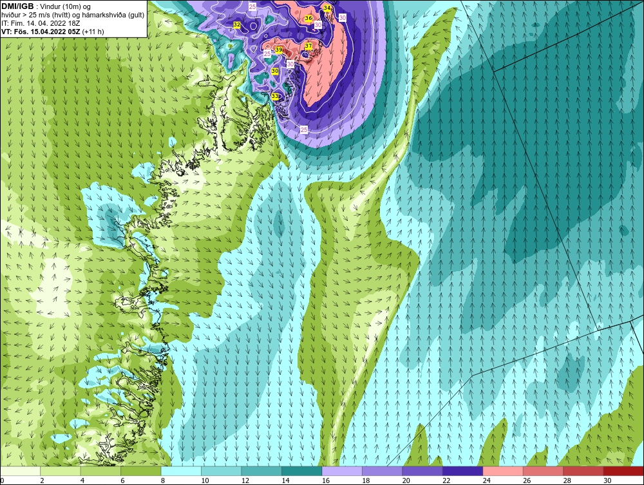Select the 24–26 m/s pink legend swatch

tap(503, 471)
